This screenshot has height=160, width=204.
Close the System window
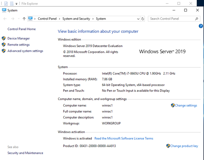pyautogui.click(x=197, y=10)
